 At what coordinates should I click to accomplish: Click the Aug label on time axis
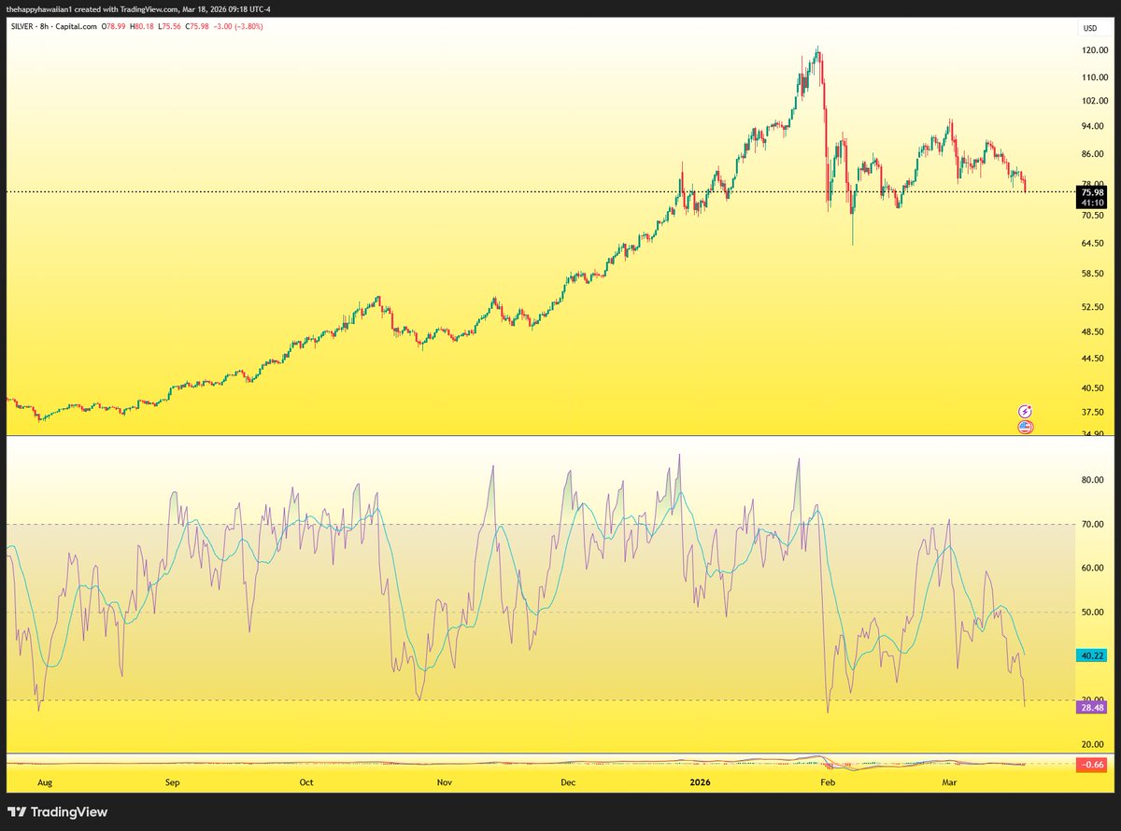tap(46, 781)
